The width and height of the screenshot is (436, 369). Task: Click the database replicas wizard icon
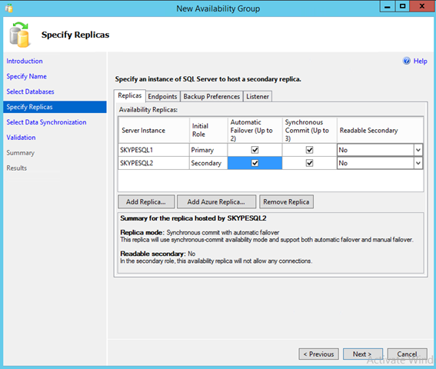tap(19, 35)
